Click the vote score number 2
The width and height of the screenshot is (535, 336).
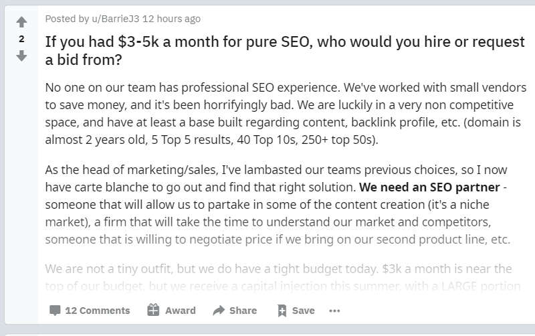click(21, 39)
